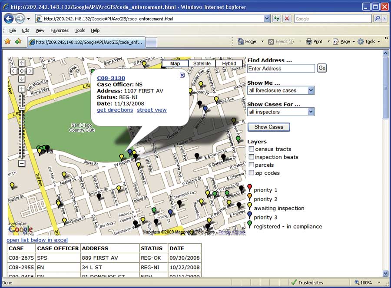Expand the Print options dropdown arrow

[x=328, y=41]
